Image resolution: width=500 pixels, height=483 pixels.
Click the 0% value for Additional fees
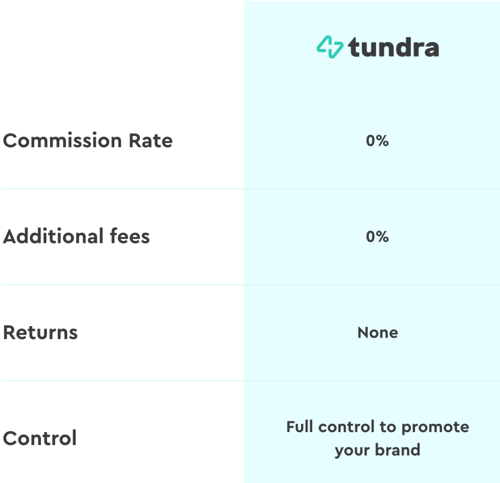coord(377,236)
